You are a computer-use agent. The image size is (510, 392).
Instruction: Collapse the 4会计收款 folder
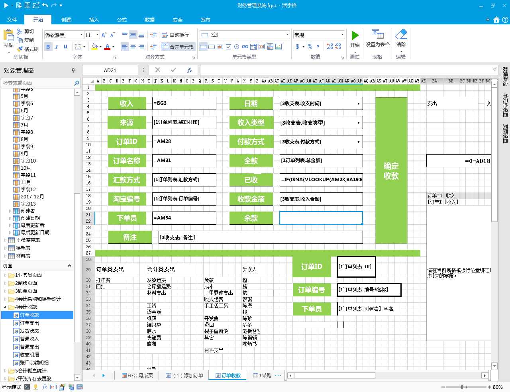[5, 307]
